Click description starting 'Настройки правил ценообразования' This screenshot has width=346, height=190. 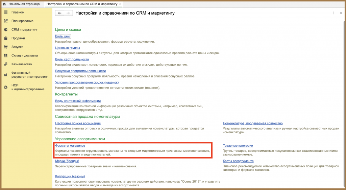tap(105, 42)
